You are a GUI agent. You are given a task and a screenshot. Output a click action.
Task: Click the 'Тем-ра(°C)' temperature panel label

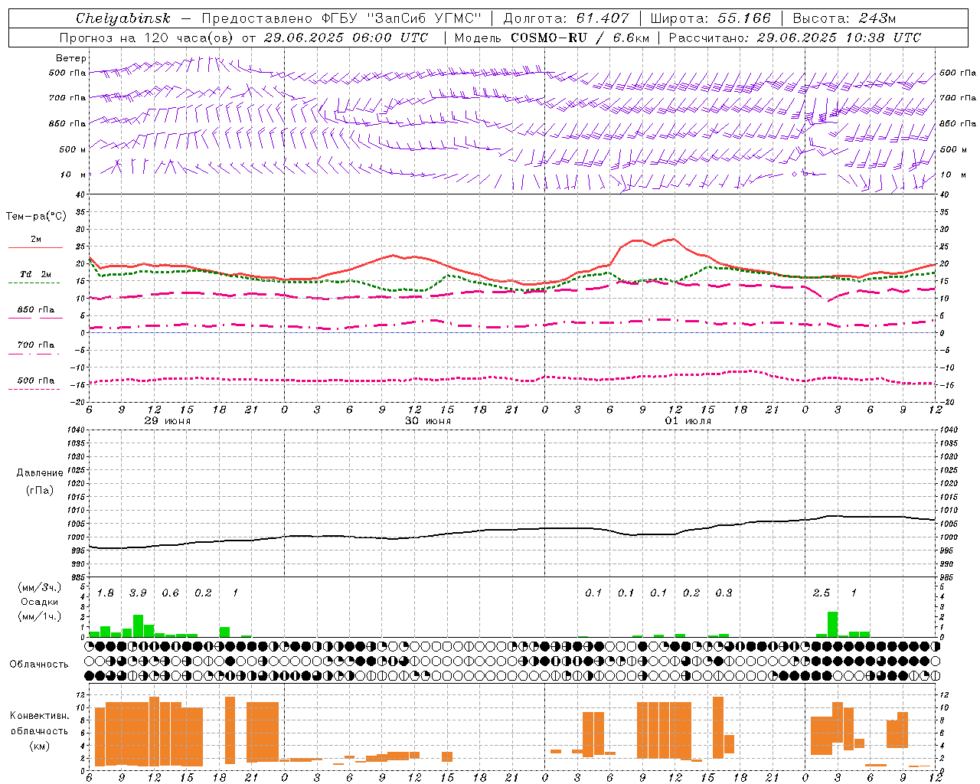pos(36,217)
